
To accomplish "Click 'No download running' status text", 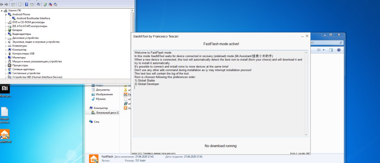I will (221, 146).
